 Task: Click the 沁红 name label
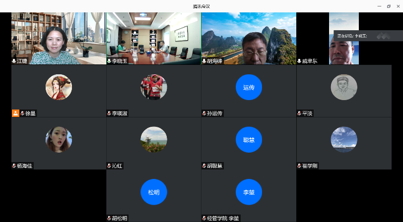tap(117, 166)
